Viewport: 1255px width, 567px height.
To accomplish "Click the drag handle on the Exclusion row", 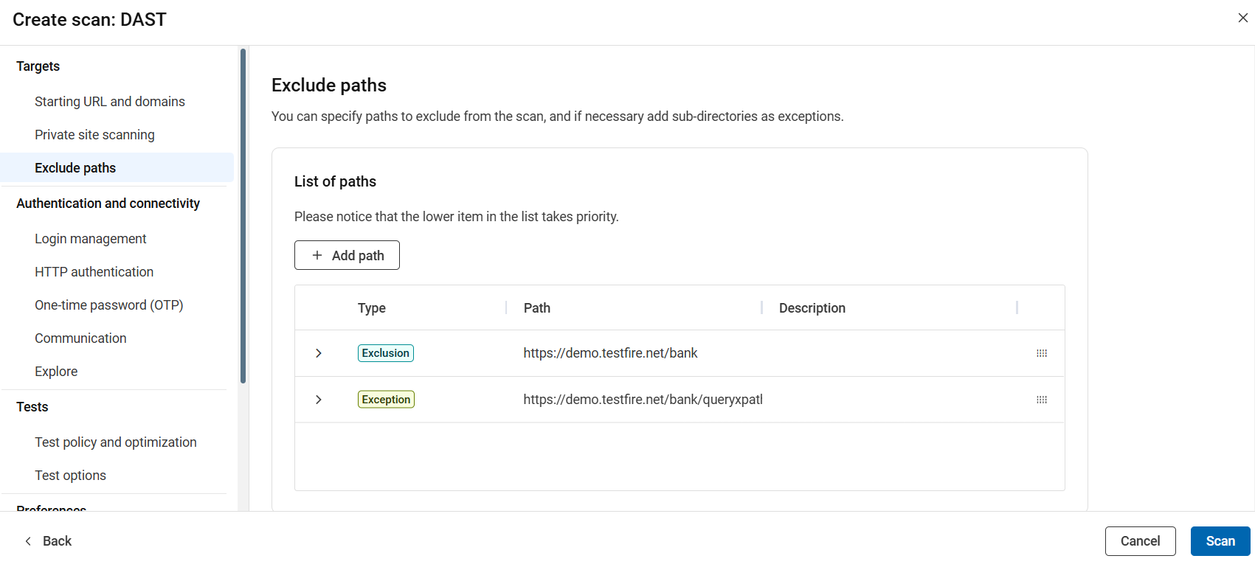I will coord(1042,353).
